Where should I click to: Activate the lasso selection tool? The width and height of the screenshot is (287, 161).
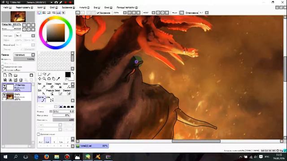tap(44, 74)
